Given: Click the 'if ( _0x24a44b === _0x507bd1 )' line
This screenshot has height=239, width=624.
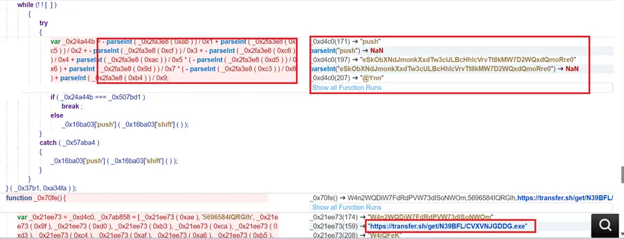Looking at the screenshot, I should 98,97.
